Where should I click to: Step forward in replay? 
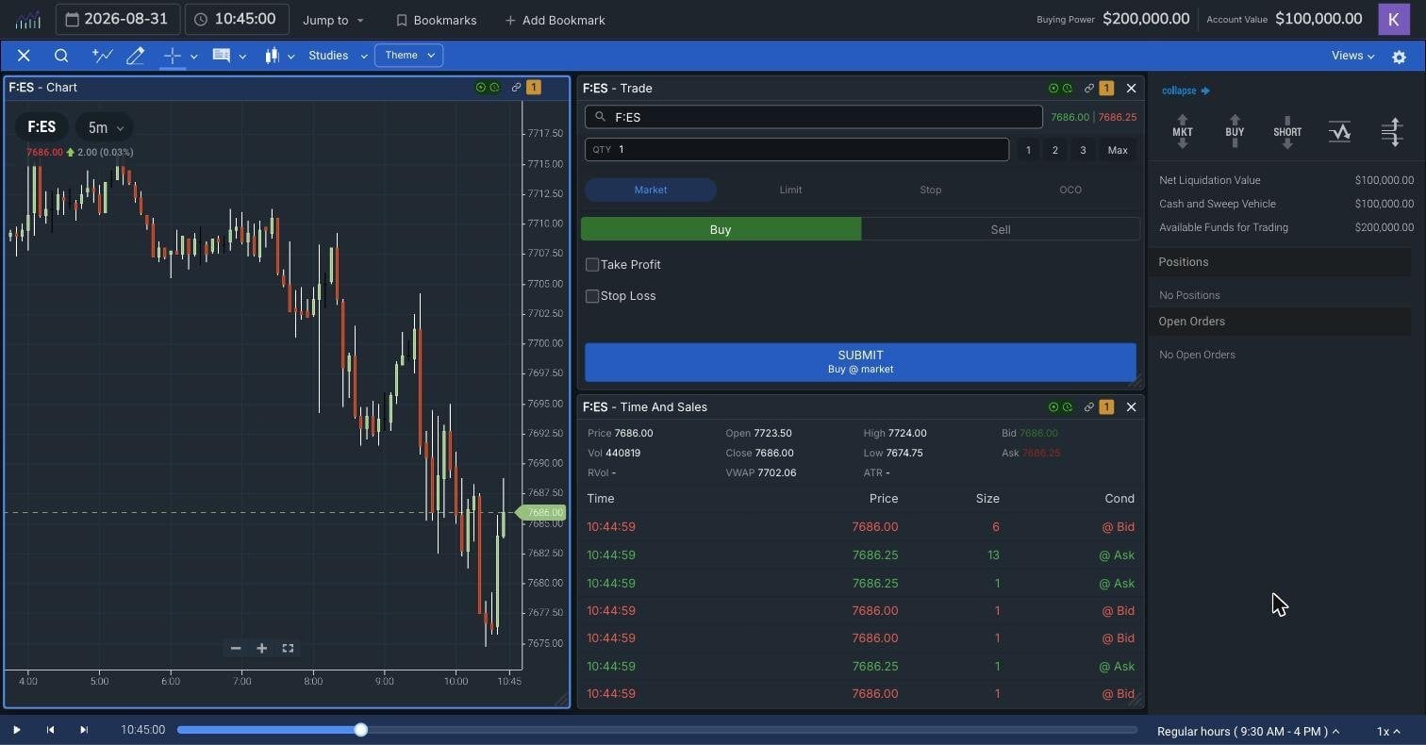coord(84,730)
